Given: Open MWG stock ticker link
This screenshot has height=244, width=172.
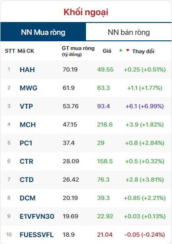Looking at the screenshot, I should tap(28, 88).
